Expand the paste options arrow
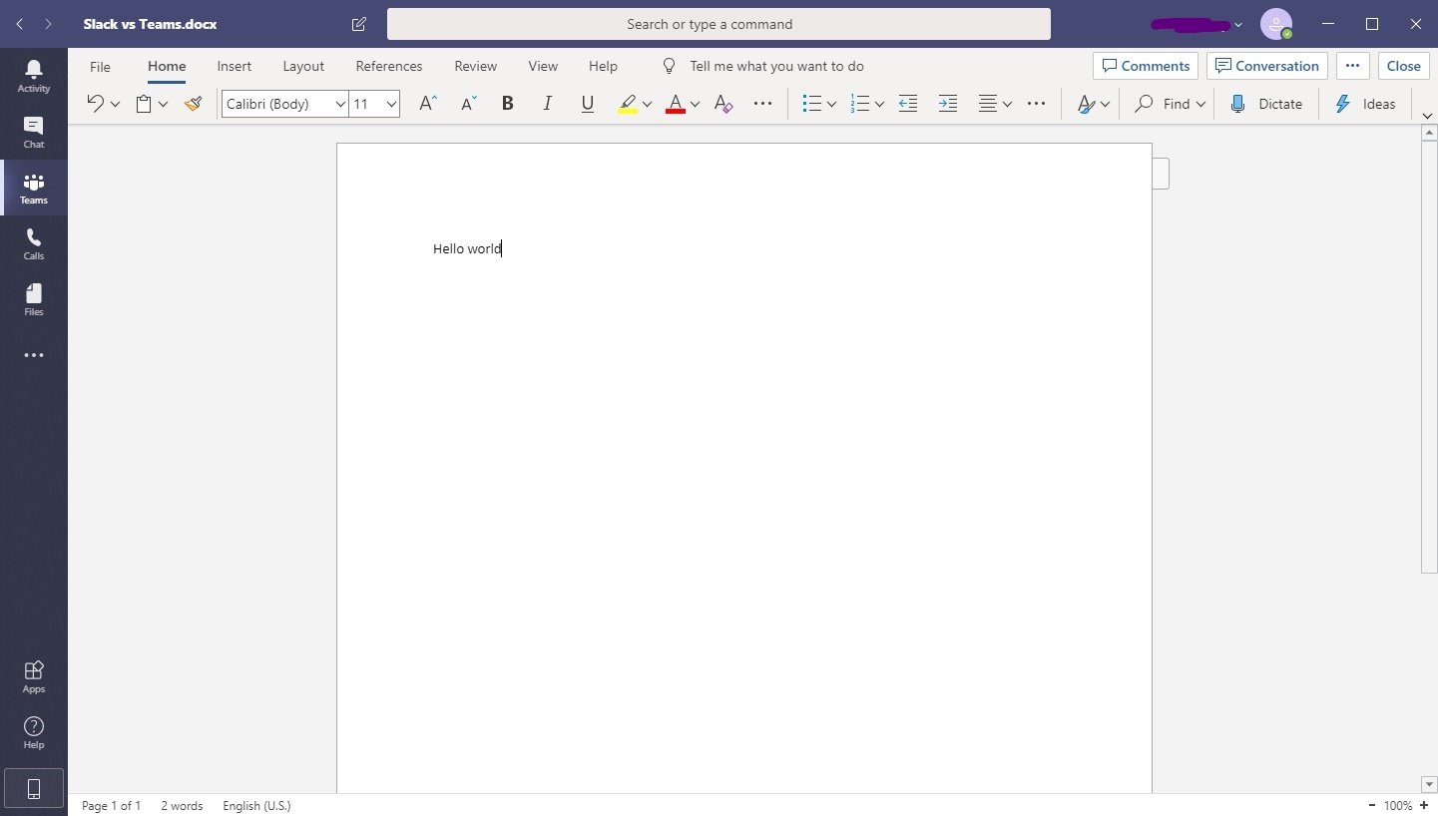1438x816 pixels. (x=164, y=104)
